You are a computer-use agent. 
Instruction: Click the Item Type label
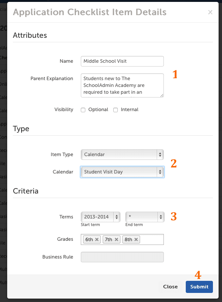coord(62,155)
